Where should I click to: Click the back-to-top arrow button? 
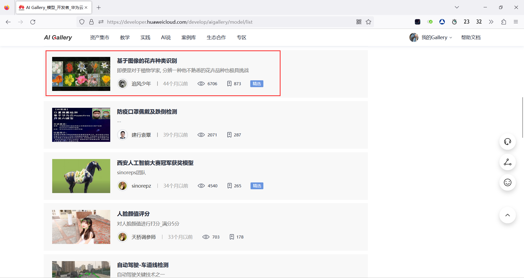(x=507, y=215)
